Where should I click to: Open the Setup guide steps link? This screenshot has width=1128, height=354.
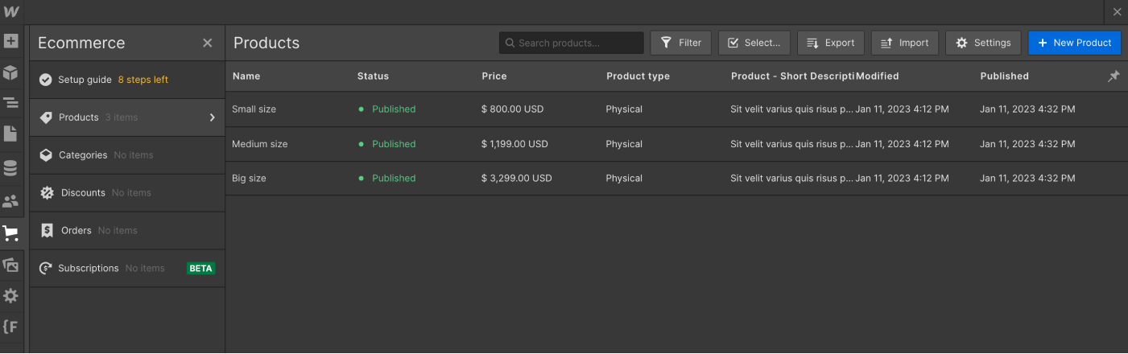[x=143, y=80]
